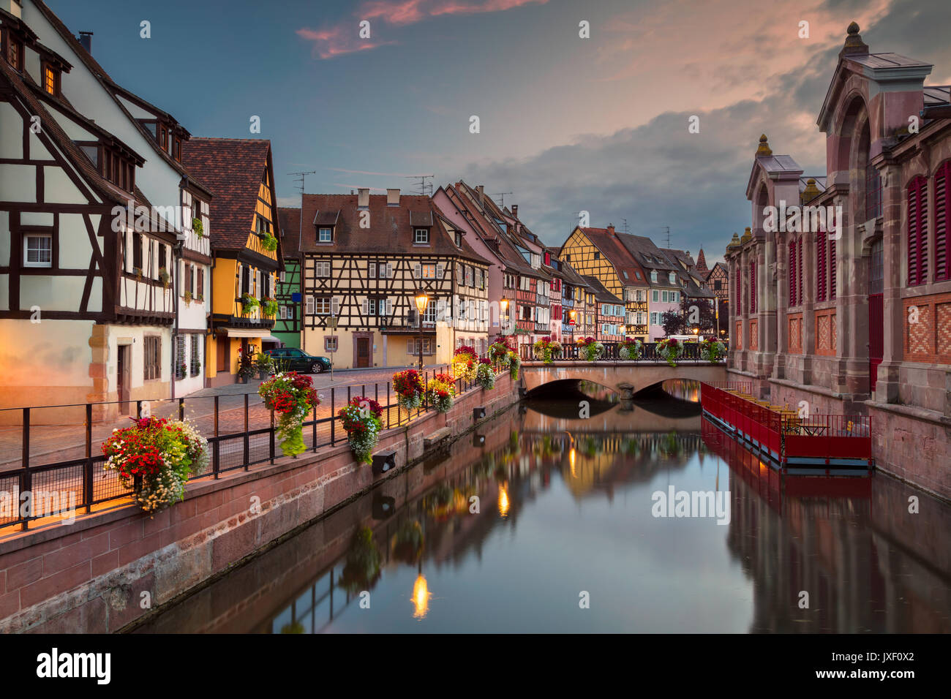Click the alamy logo in the black footer bar
Viewport: 951px width, 699px height.
[x=73, y=667]
